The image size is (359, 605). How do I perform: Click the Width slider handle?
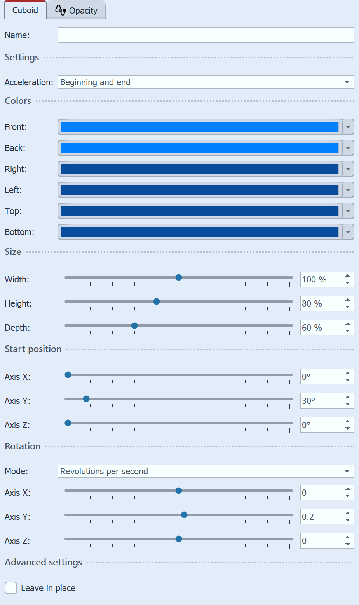click(179, 277)
